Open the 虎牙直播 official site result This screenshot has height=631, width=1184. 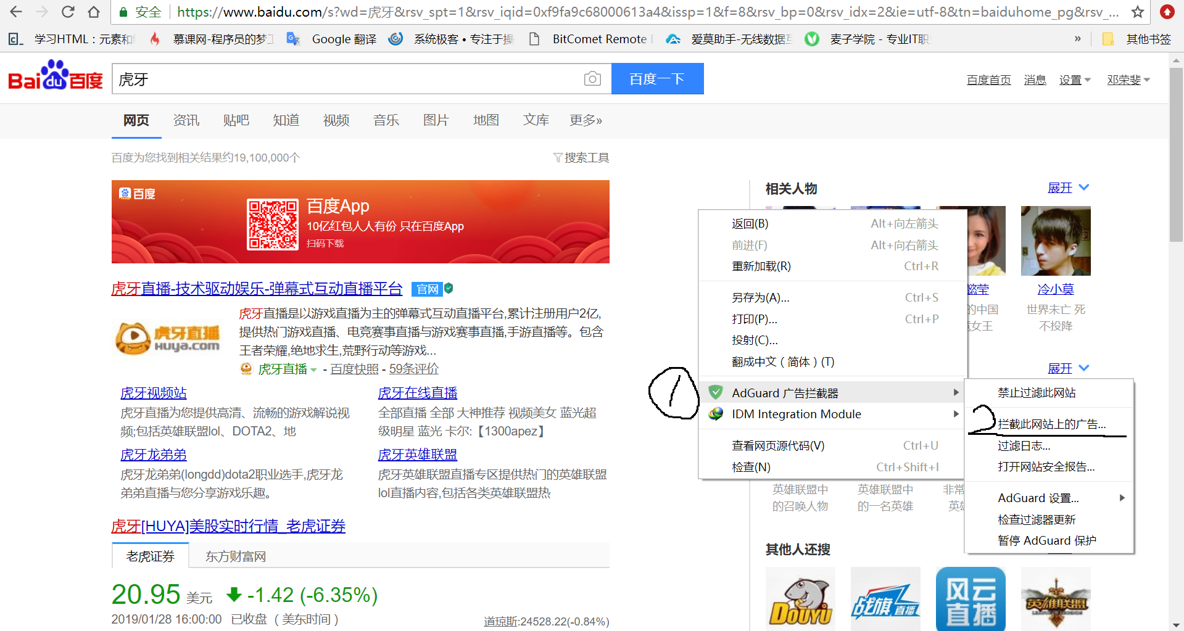pos(257,289)
